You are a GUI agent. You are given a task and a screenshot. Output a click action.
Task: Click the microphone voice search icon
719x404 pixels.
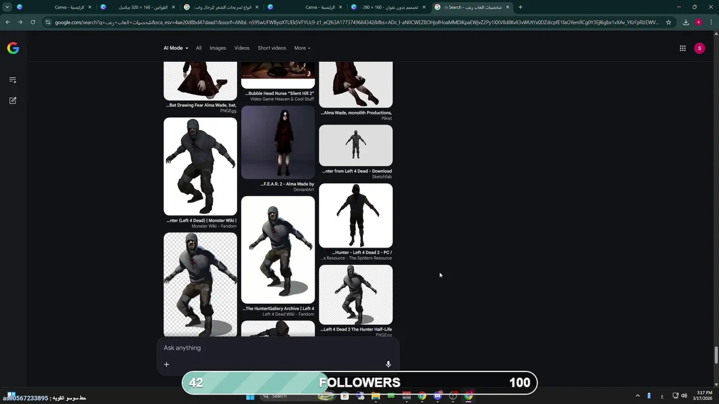pos(388,364)
